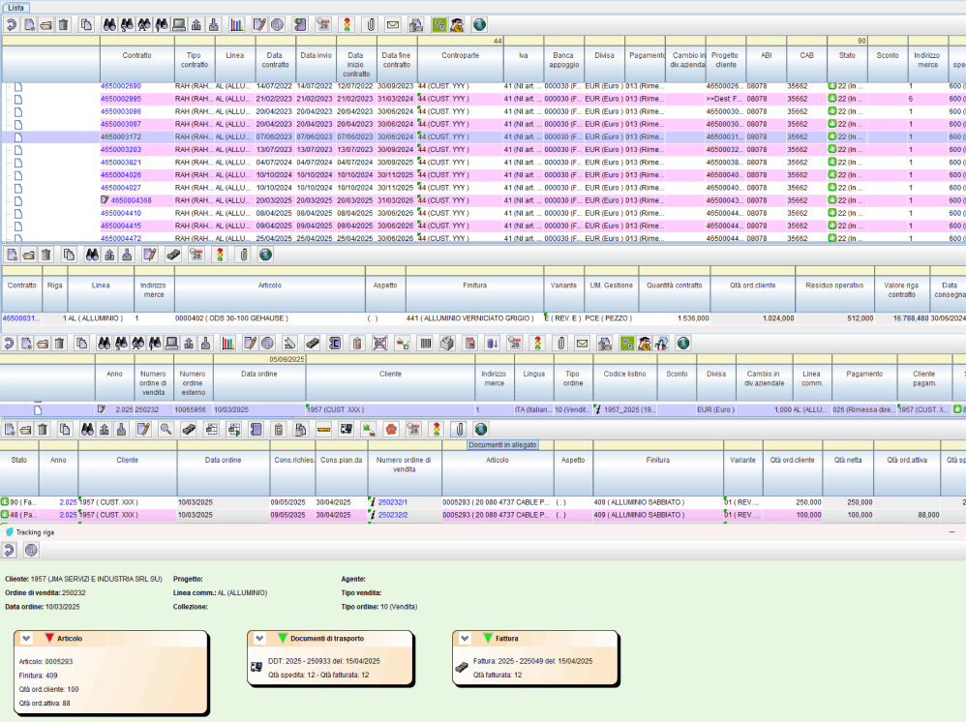
Task: Open the envelope mail icon in top toolbar
Action: [x=393, y=24]
